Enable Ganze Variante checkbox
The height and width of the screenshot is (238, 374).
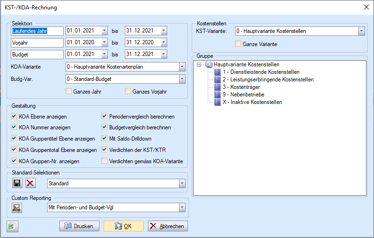[x=238, y=44]
